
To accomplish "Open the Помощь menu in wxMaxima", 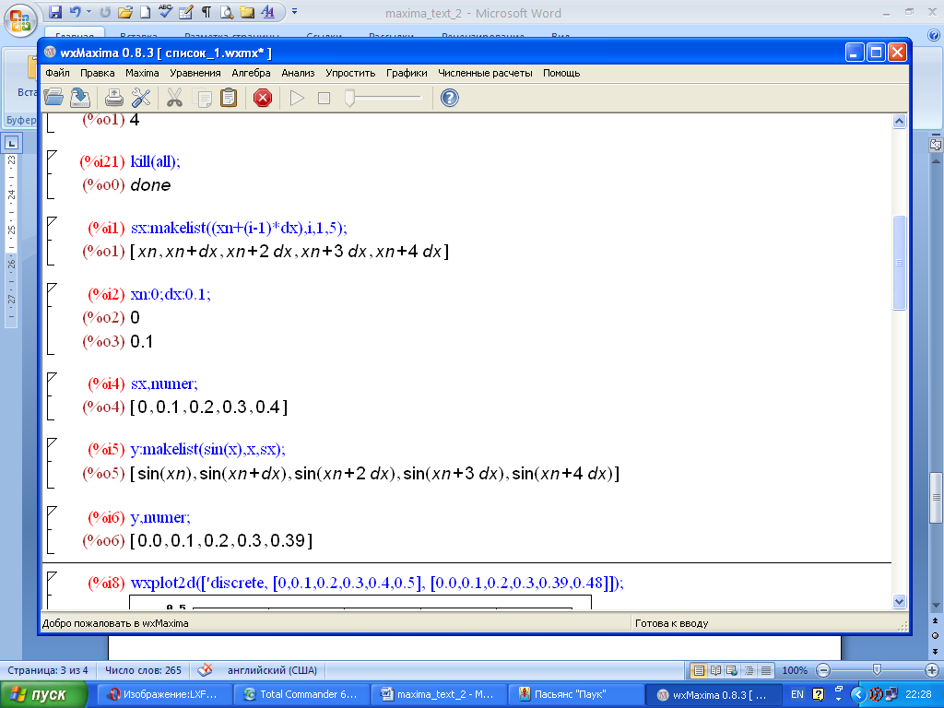I will [561, 73].
